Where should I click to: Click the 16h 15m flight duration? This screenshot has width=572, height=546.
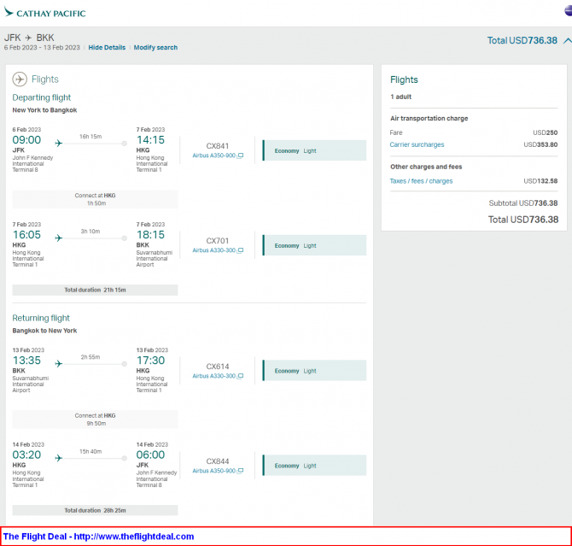[x=90, y=137]
